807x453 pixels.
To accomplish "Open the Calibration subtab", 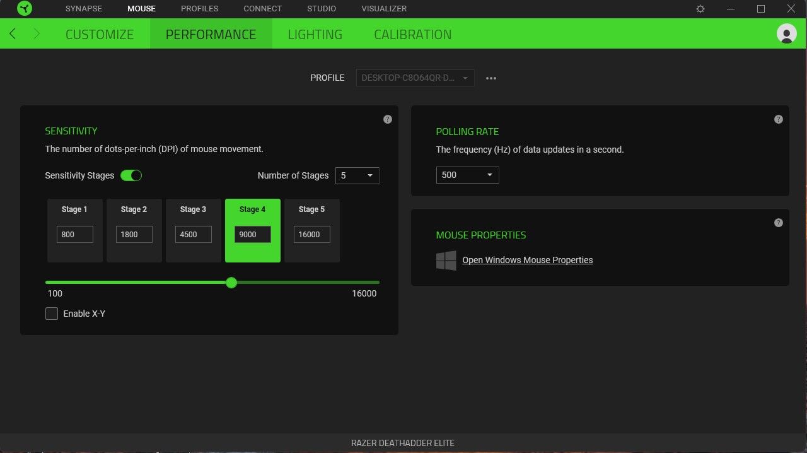I will [413, 34].
